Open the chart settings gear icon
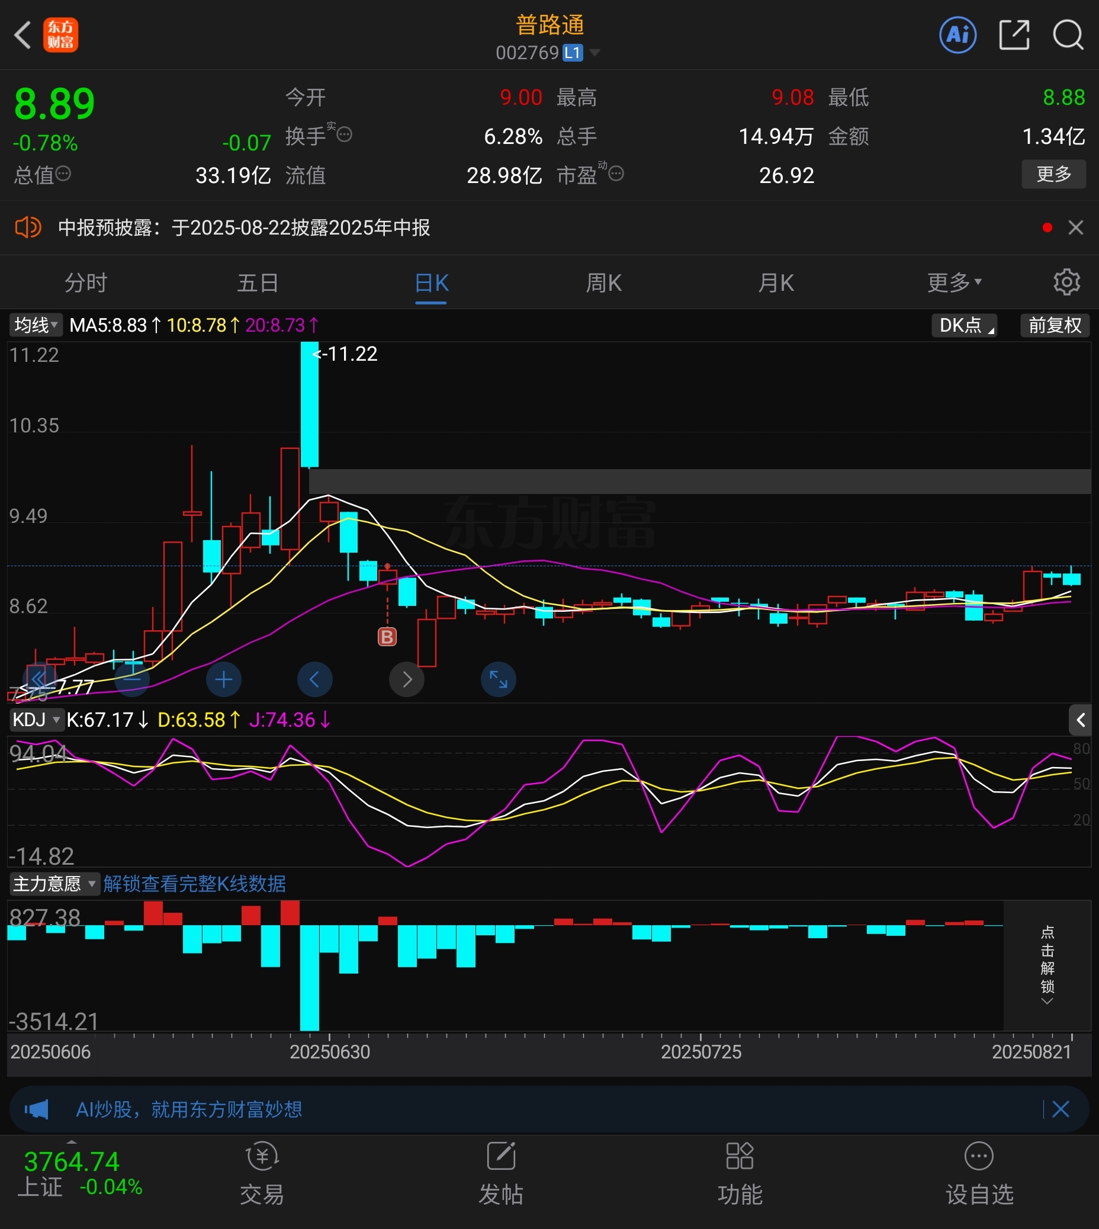This screenshot has width=1099, height=1229. (1066, 282)
